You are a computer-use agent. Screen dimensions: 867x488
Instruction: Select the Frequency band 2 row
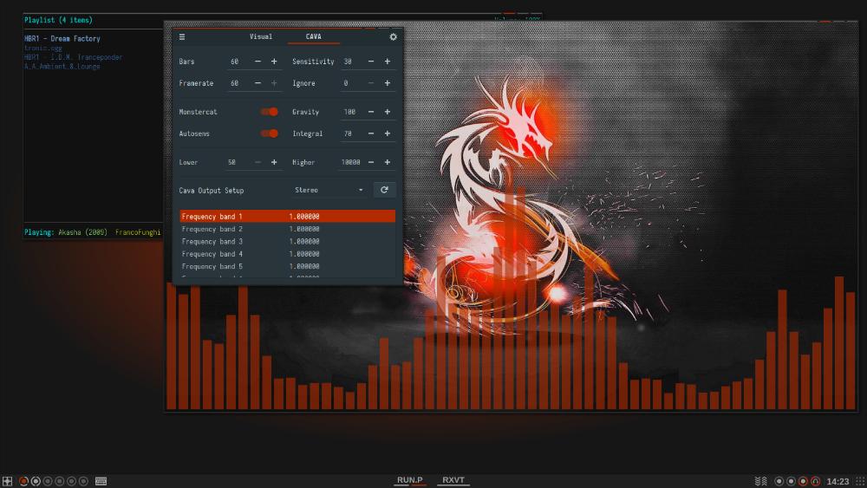click(288, 229)
